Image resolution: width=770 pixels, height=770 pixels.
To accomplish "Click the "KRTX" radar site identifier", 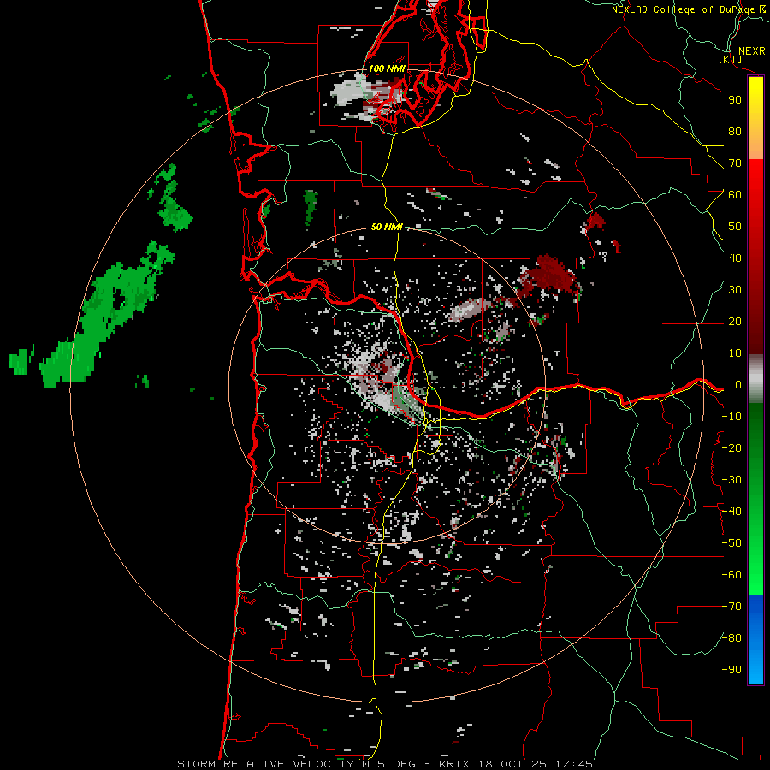I will click(x=453, y=764).
